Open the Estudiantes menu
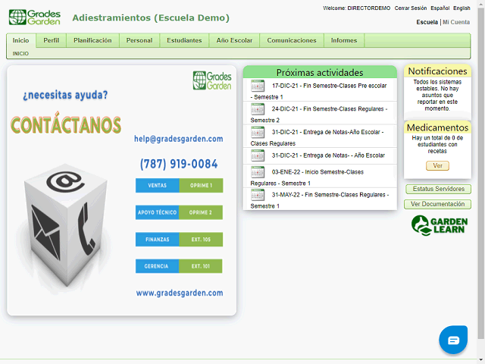This screenshot has height=364, width=485. [184, 40]
